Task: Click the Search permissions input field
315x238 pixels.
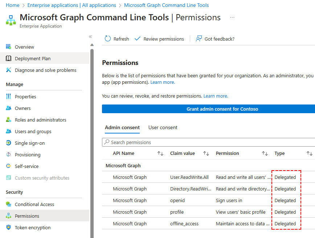Action: click(208, 142)
